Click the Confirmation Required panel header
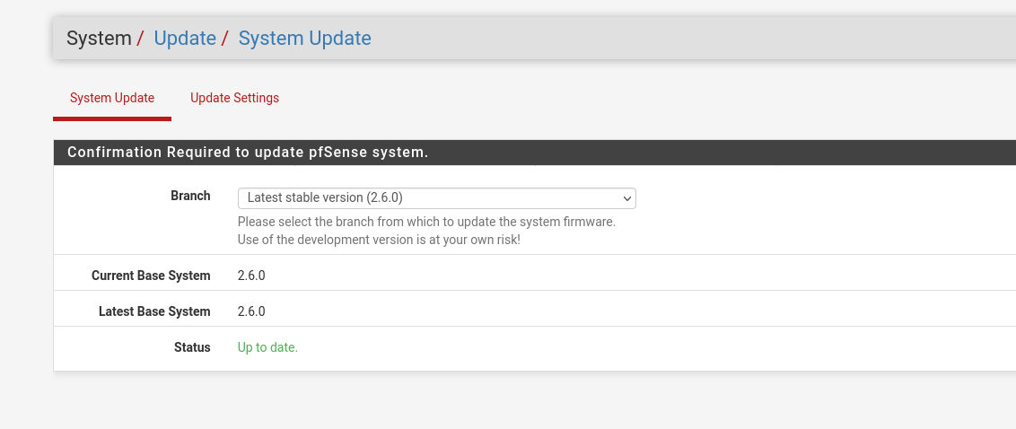This screenshot has width=1016, height=429. click(535, 153)
